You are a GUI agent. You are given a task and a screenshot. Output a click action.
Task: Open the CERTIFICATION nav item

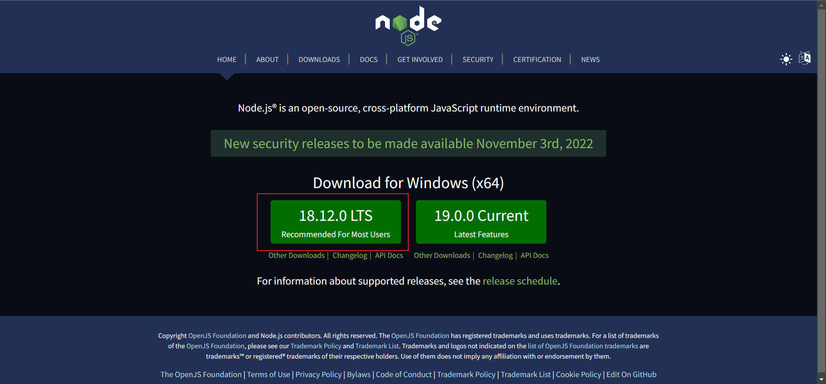pos(537,59)
